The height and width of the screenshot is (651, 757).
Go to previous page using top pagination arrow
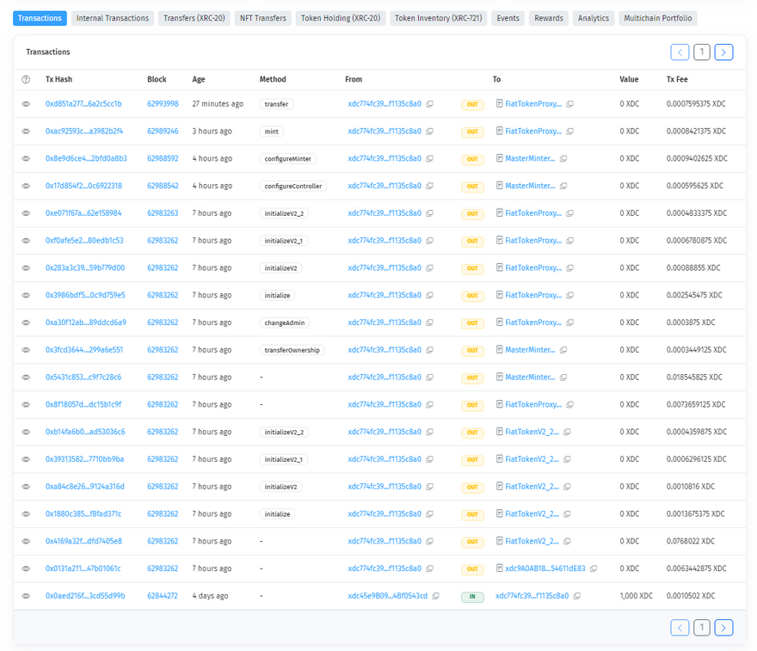[680, 52]
